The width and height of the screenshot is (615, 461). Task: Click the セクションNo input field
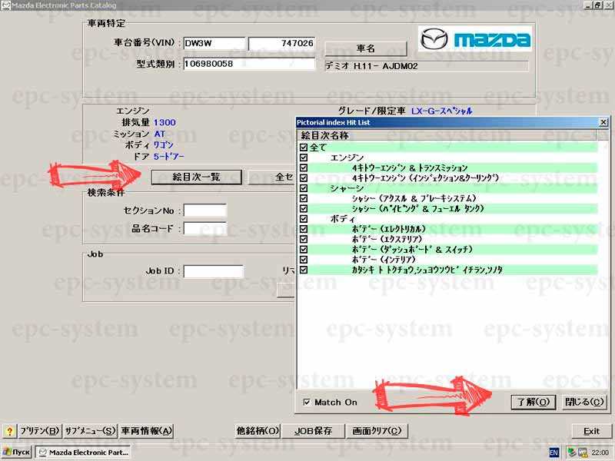[x=205, y=211]
